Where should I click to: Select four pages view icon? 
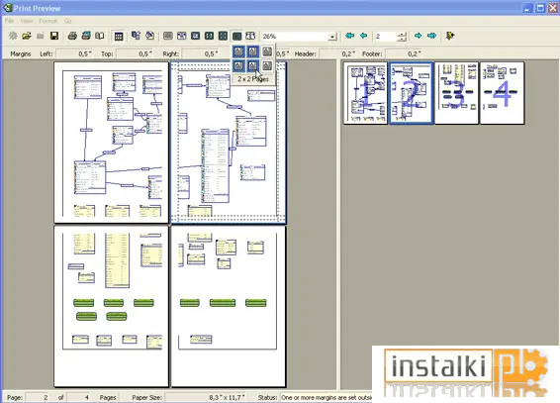[x=223, y=36]
